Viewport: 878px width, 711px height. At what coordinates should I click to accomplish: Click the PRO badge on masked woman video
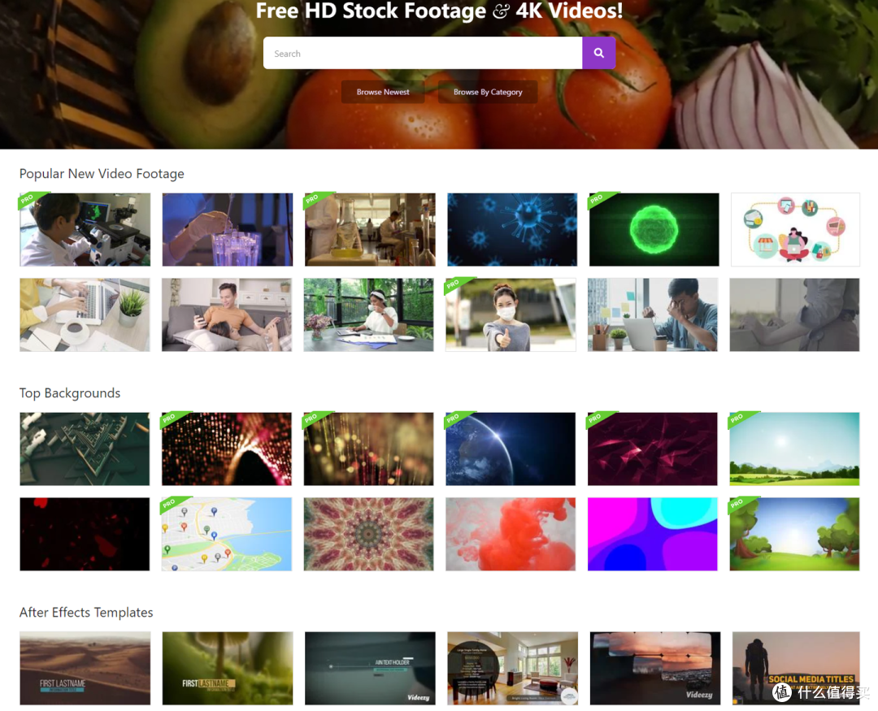tap(454, 284)
